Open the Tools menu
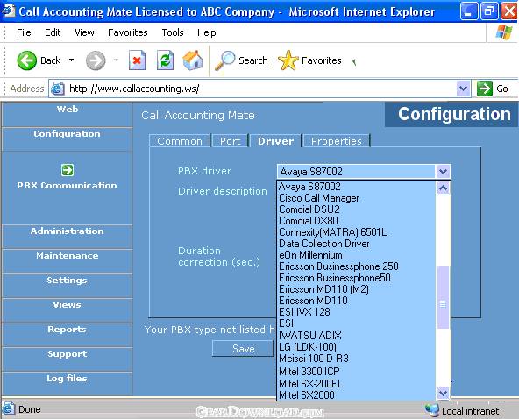The width and height of the screenshot is (519, 419). point(173,32)
